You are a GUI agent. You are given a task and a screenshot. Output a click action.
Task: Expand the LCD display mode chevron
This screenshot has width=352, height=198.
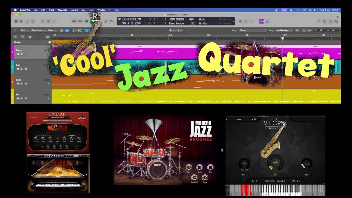pos(234,21)
